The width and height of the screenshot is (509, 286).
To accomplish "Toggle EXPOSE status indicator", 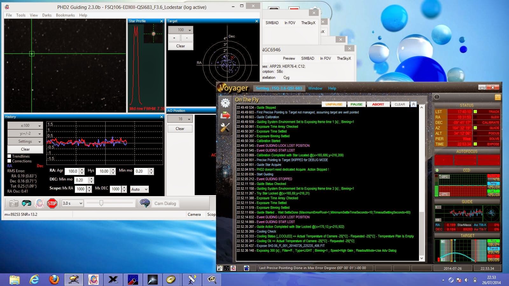I will (475, 144).
